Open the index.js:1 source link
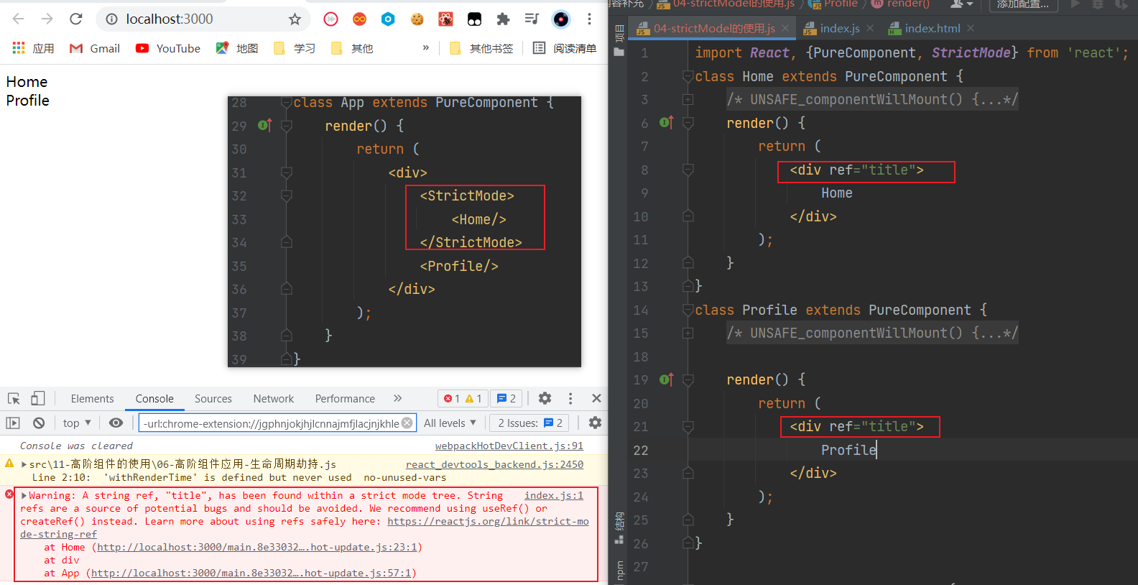1138x585 pixels. coord(554,496)
